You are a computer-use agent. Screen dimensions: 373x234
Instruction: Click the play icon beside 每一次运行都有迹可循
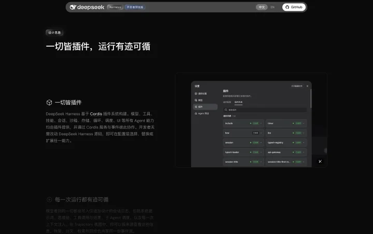[49, 199]
